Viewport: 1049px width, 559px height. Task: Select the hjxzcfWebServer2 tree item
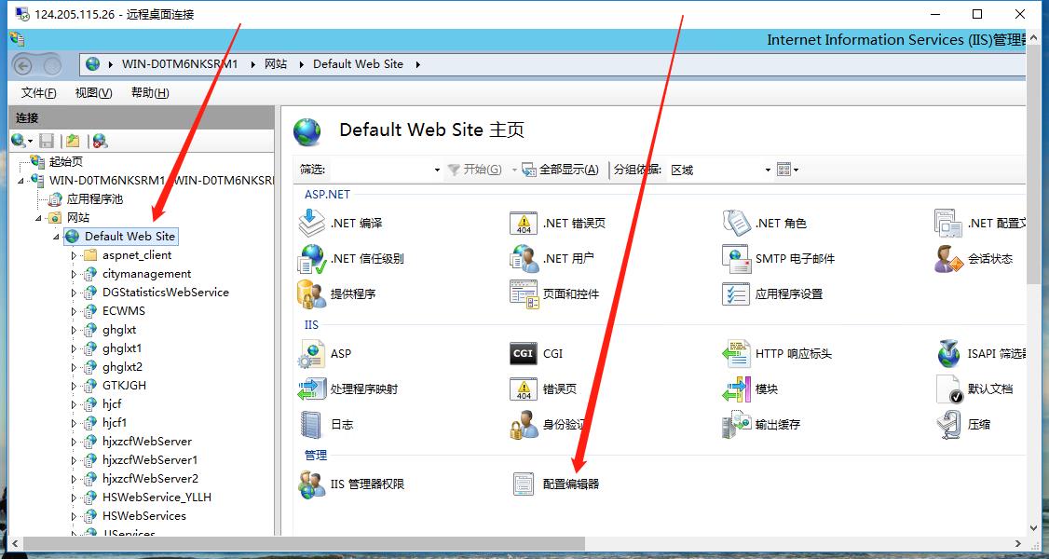150,479
